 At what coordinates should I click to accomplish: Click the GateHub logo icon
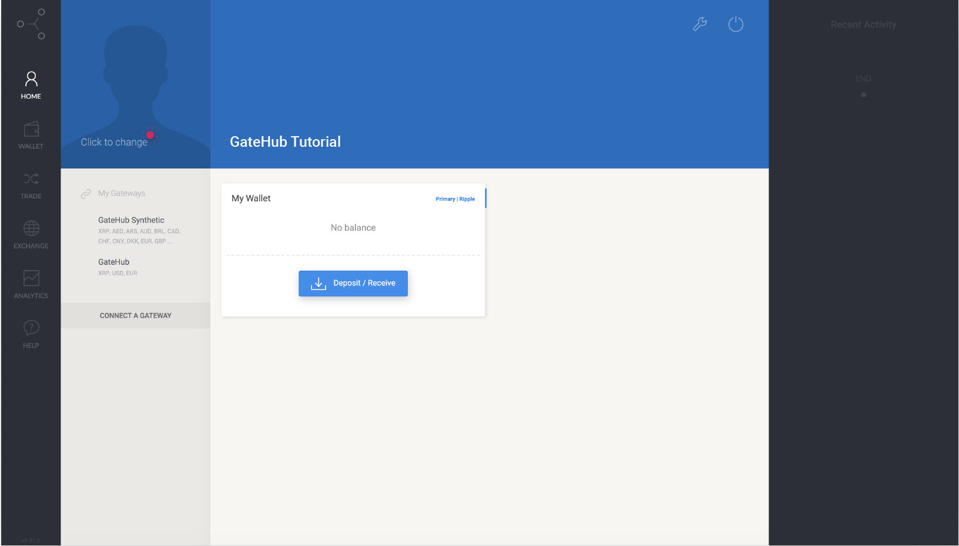[31, 24]
